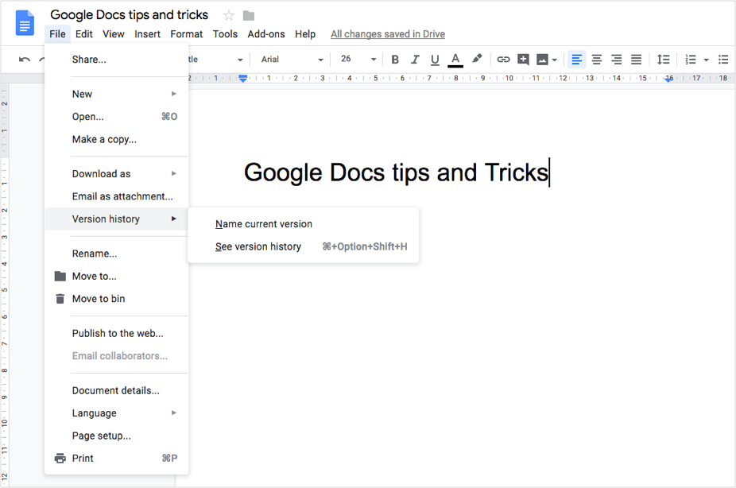This screenshot has height=488, width=736.
Task: Star this document with the star icon
Action: (x=229, y=15)
